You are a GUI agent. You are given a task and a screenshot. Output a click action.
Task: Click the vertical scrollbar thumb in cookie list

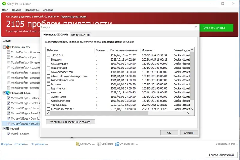point(192,76)
